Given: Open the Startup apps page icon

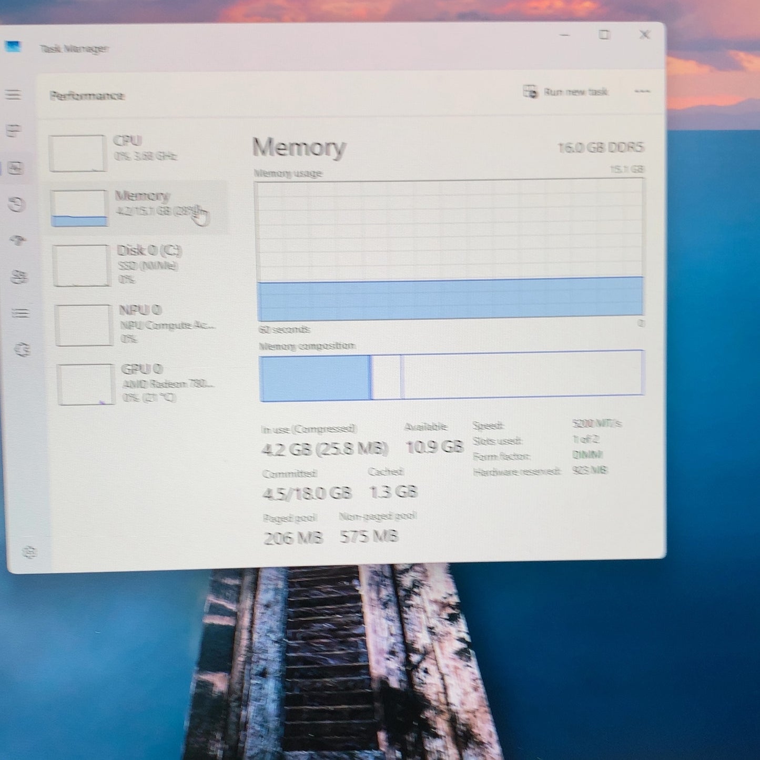Looking at the screenshot, I should pyautogui.click(x=18, y=240).
